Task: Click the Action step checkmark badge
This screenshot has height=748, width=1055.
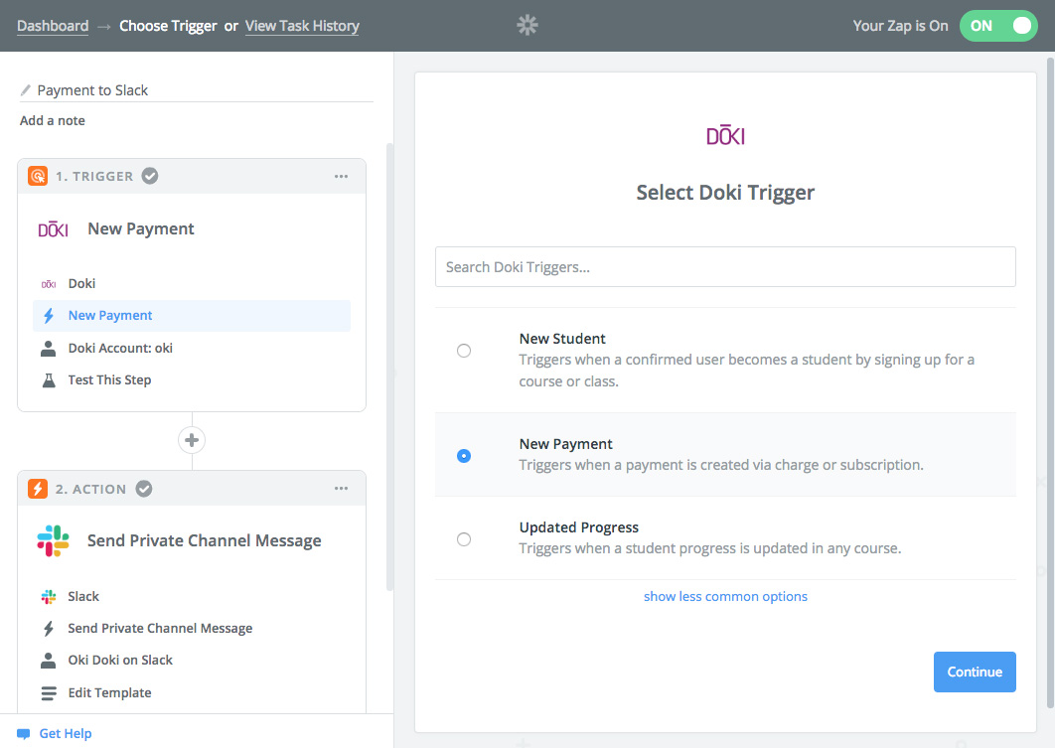Action: tap(144, 489)
